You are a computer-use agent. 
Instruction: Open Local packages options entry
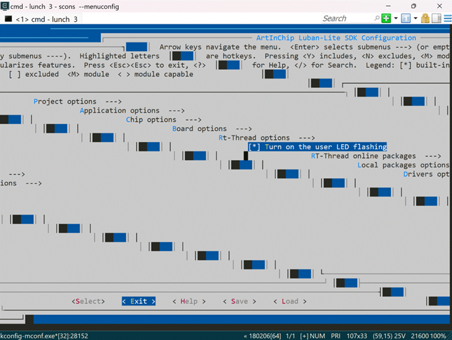click(x=403, y=165)
